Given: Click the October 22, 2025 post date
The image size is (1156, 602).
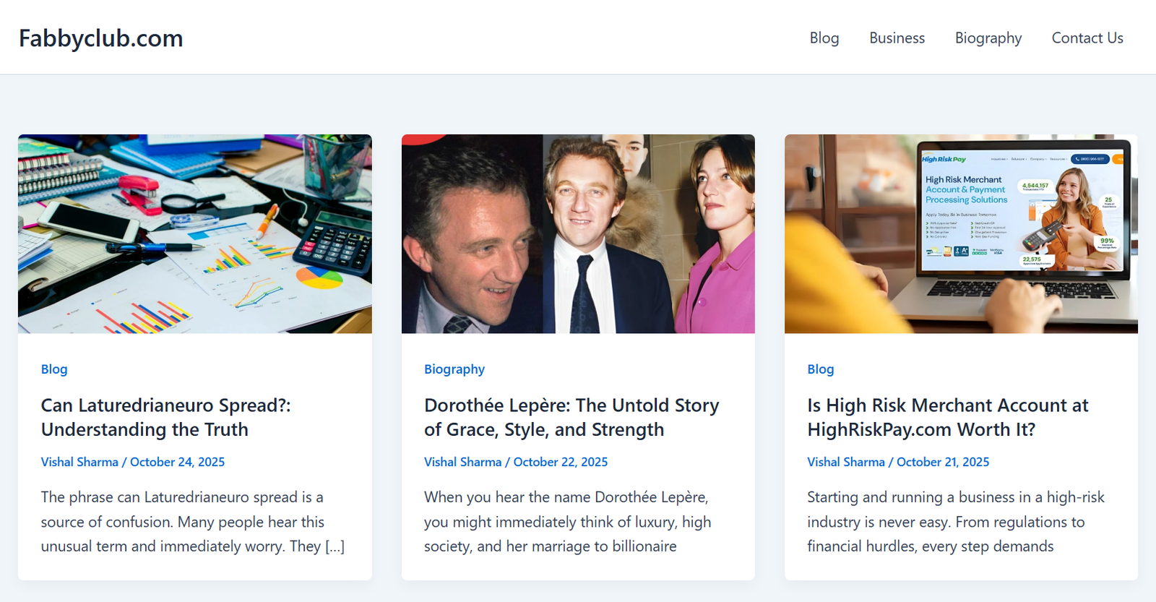Looking at the screenshot, I should click(560, 463).
